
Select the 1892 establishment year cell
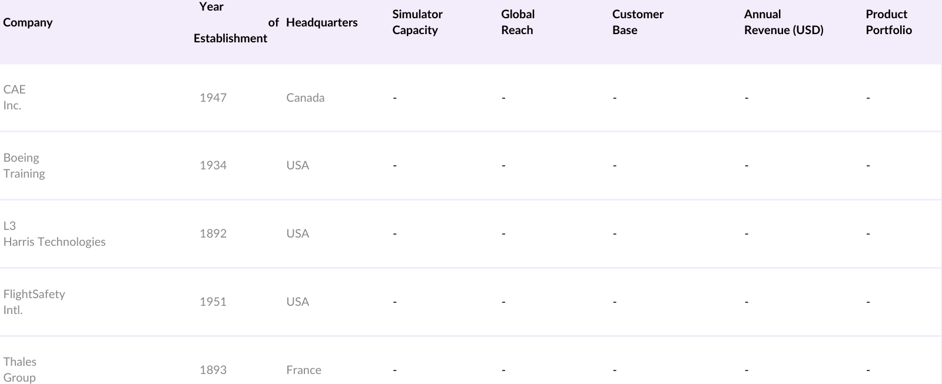pyautogui.click(x=213, y=233)
